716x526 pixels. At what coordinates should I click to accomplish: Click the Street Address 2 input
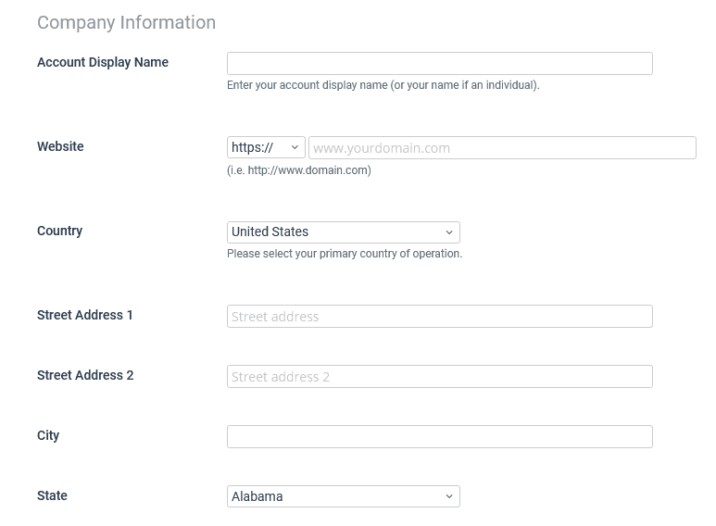point(439,376)
